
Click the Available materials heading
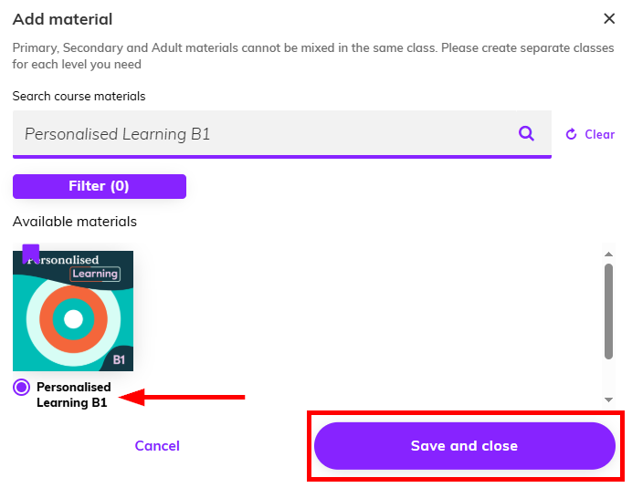point(75,222)
